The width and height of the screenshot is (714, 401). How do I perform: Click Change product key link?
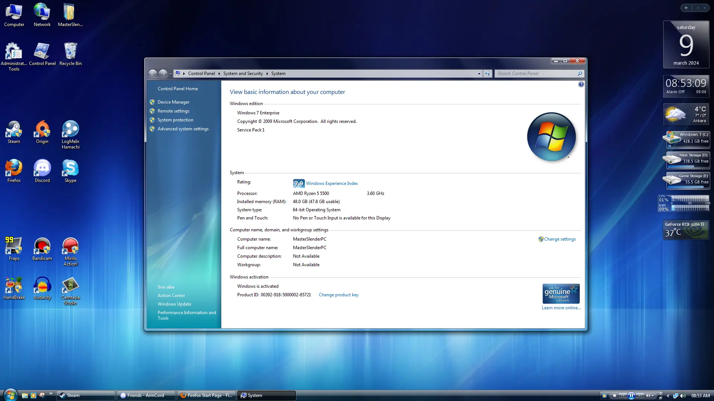(x=338, y=295)
